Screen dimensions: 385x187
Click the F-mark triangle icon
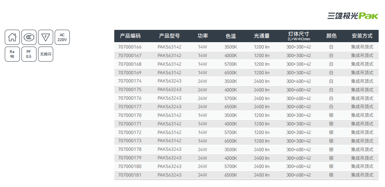pyautogui.click(x=46, y=37)
